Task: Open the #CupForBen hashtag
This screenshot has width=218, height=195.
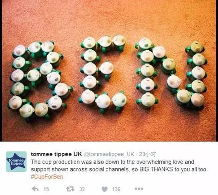Action: coord(47,176)
